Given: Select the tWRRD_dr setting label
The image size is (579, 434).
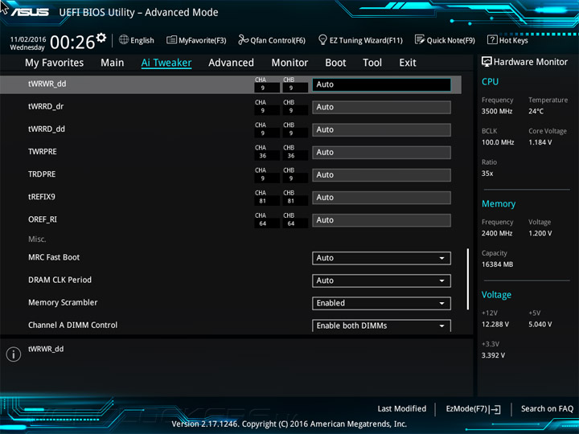Looking at the screenshot, I should click(46, 106).
